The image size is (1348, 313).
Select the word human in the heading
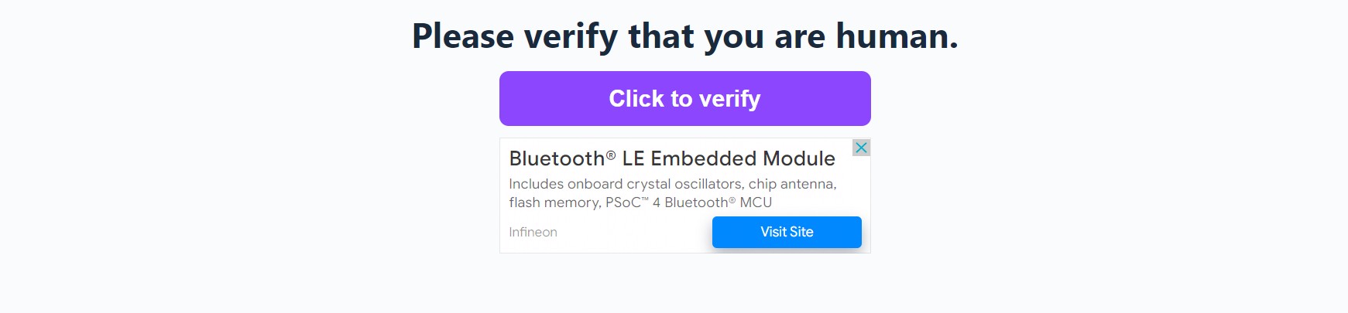click(x=897, y=36)
